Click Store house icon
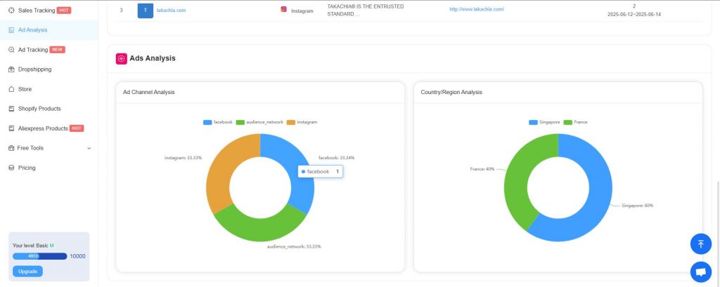720x287 pixels. (11, 89)
